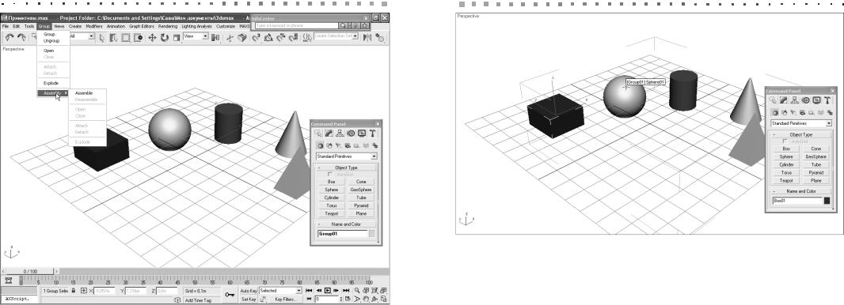
Task: Click the Align tool icon
Action: (379, 38)
